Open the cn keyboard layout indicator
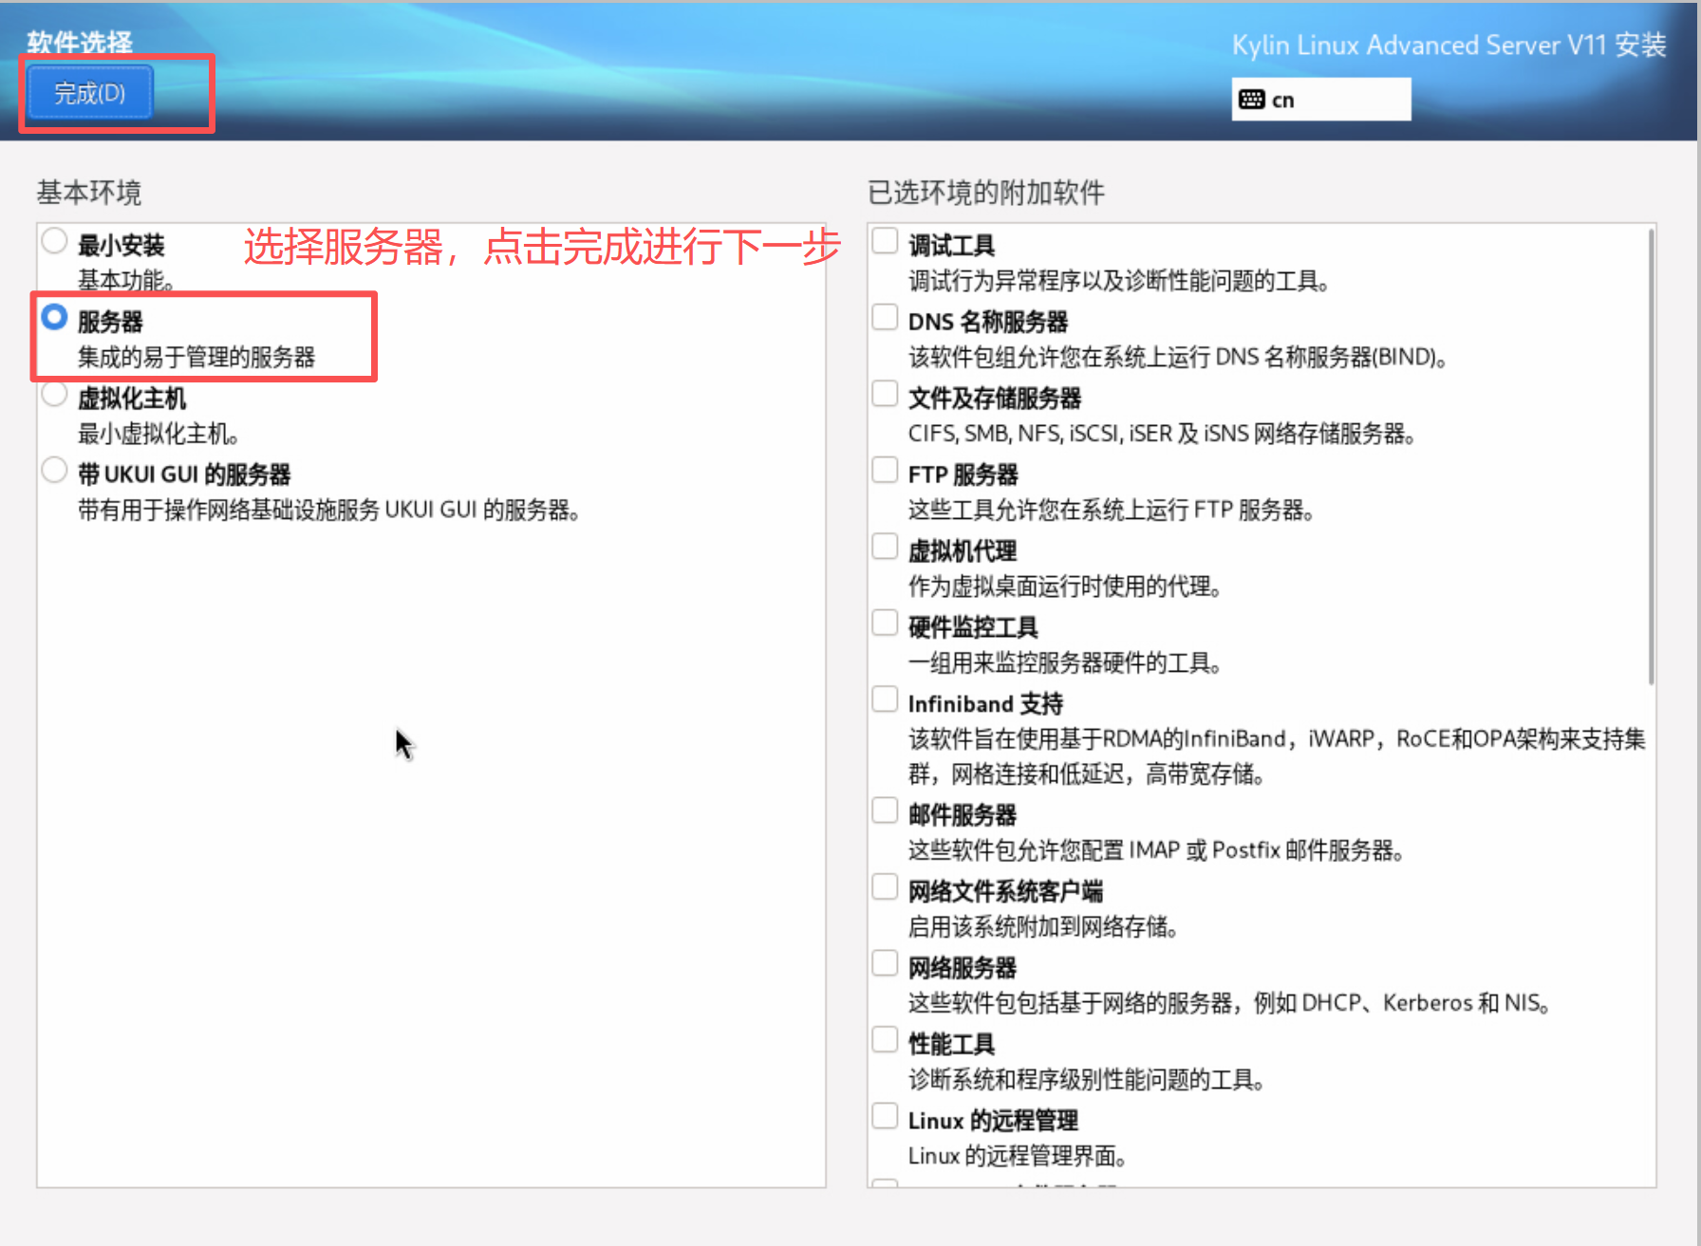1701x1246 pixels. [x=1319, y=100]
